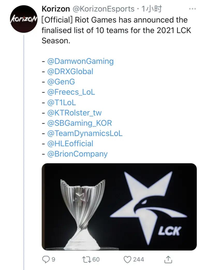Screen dimensions: 207x270
Task: Tap the @HLEofficial mention
Action: point(70,144)
